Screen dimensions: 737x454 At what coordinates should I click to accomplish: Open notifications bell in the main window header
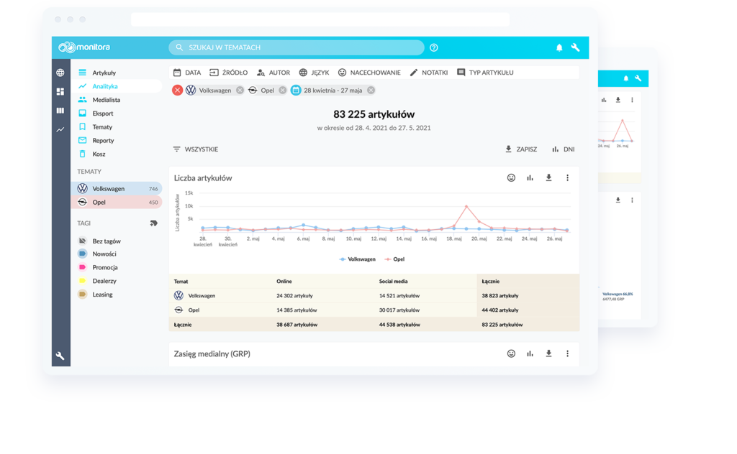click(x=559, y=47)
